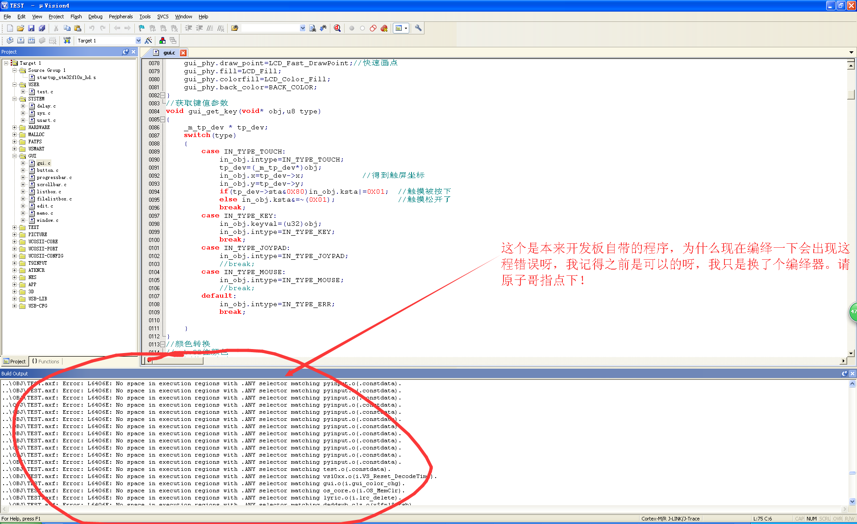
Task: Save the current file
Action: tap(31, 28)
